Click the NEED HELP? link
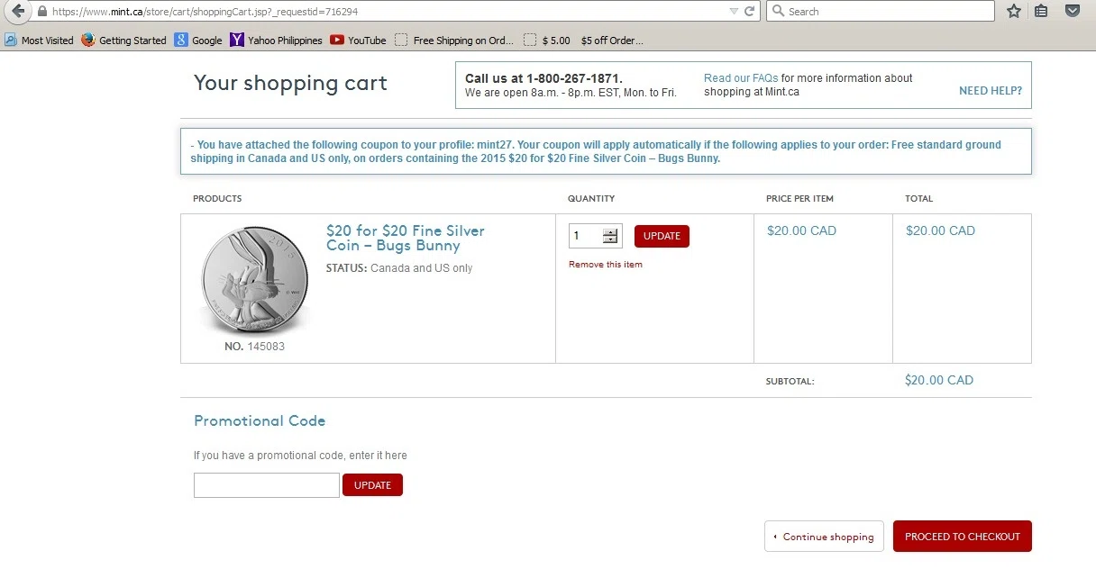 [991, 91]
